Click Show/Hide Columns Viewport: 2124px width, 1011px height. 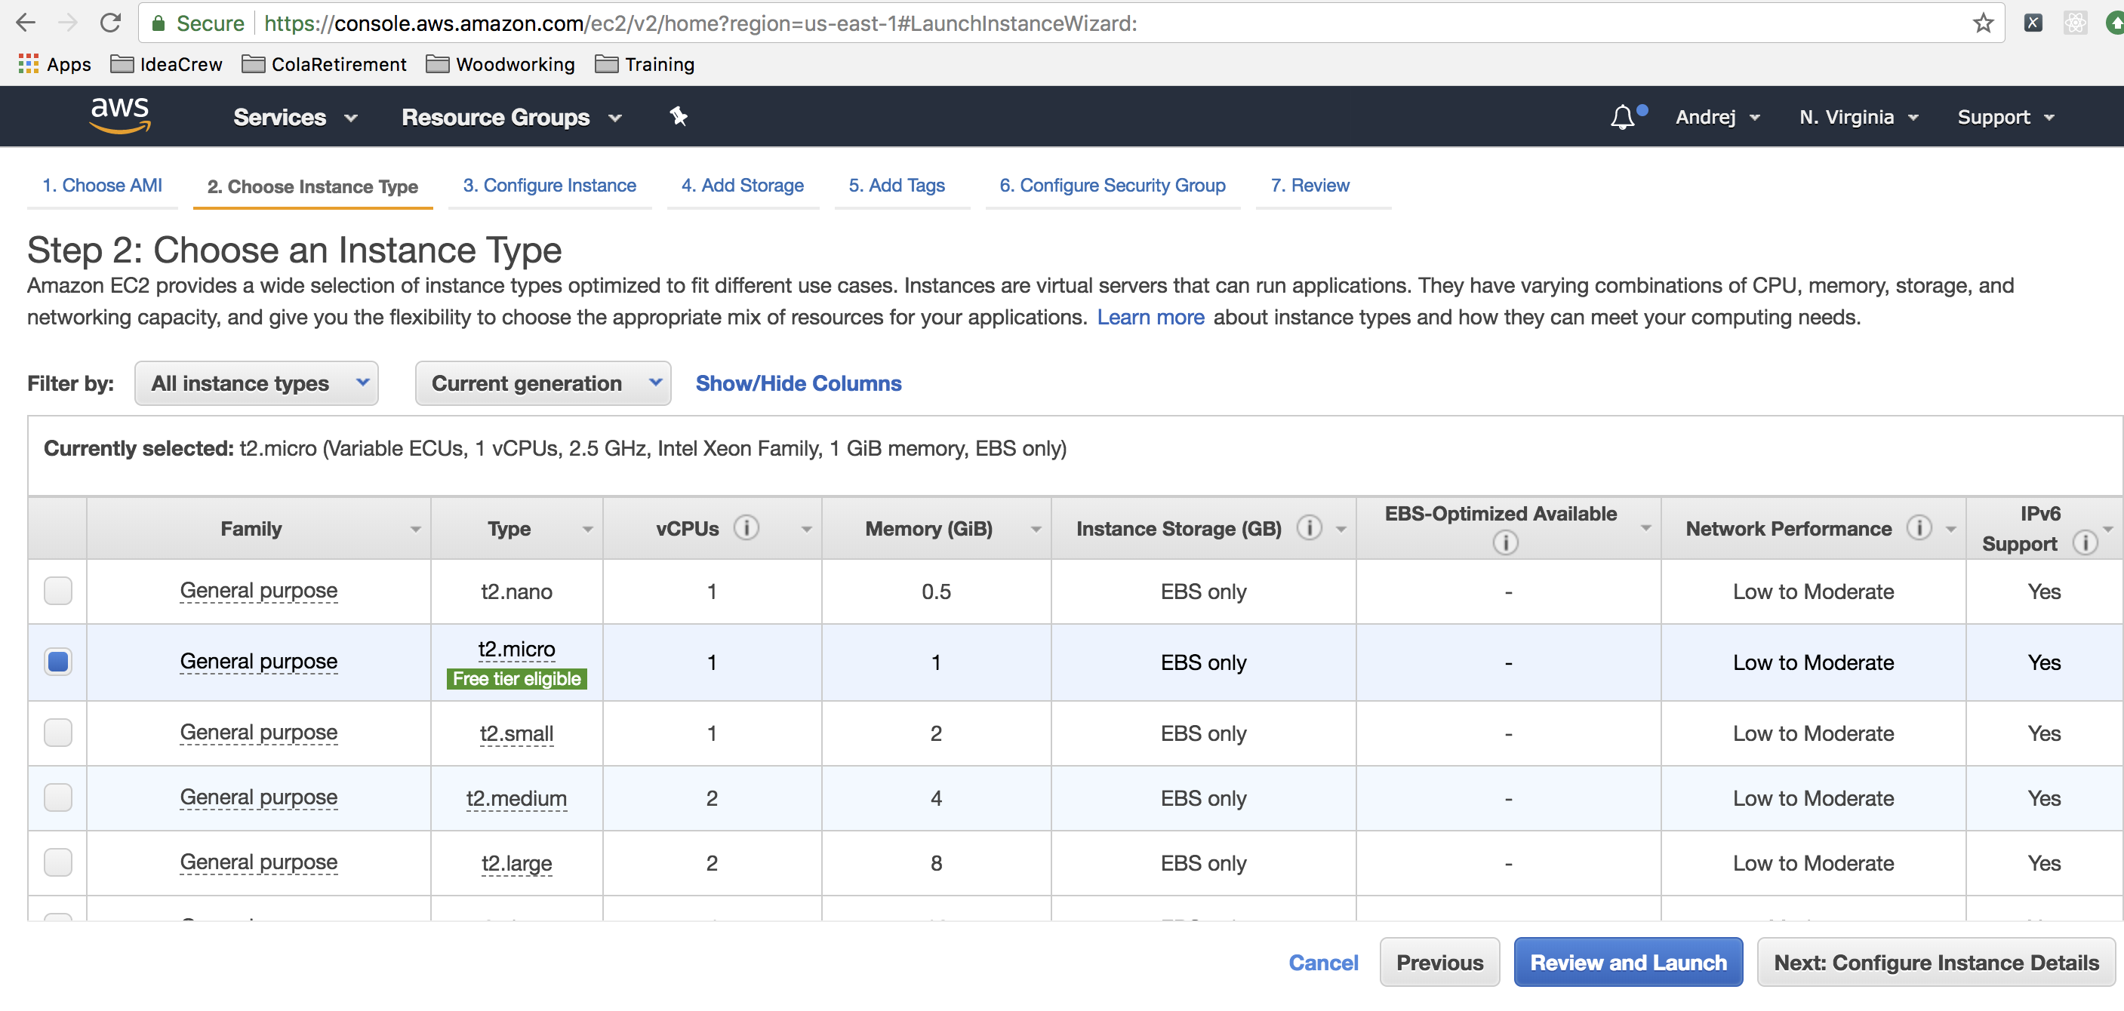tap(798, 383)
